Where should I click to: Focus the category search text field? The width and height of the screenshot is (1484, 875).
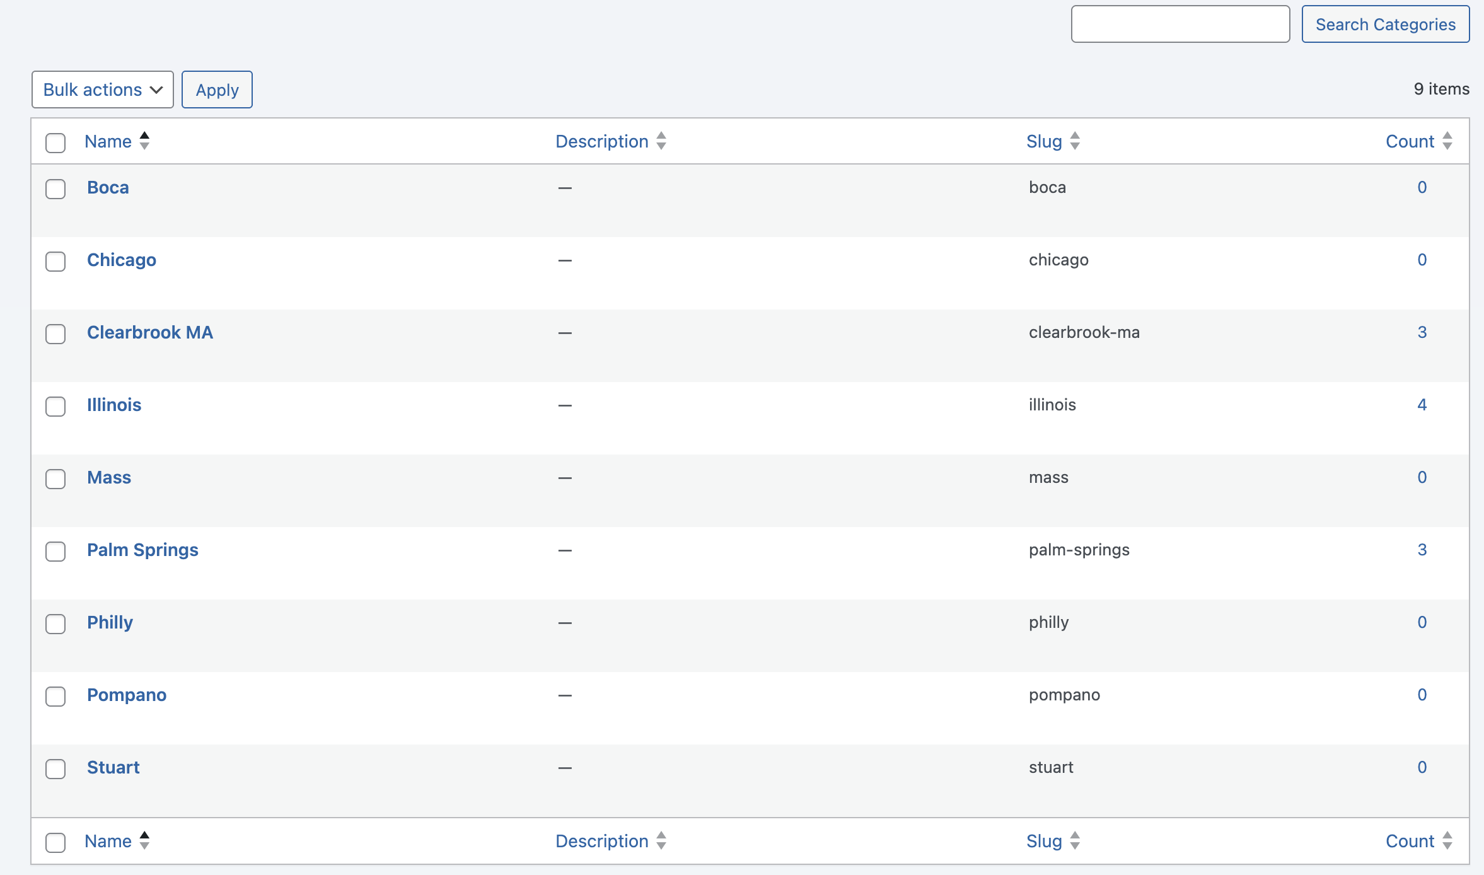point(1180,25)
